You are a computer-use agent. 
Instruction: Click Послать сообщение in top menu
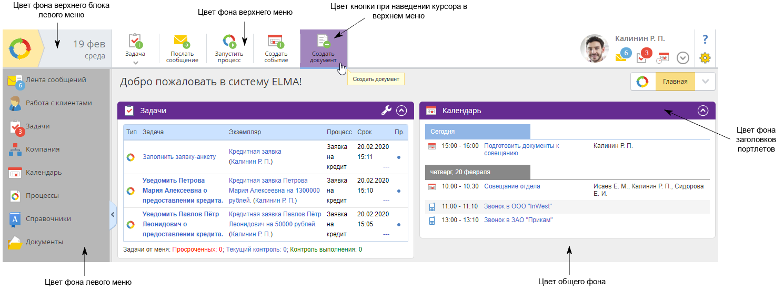182,49
